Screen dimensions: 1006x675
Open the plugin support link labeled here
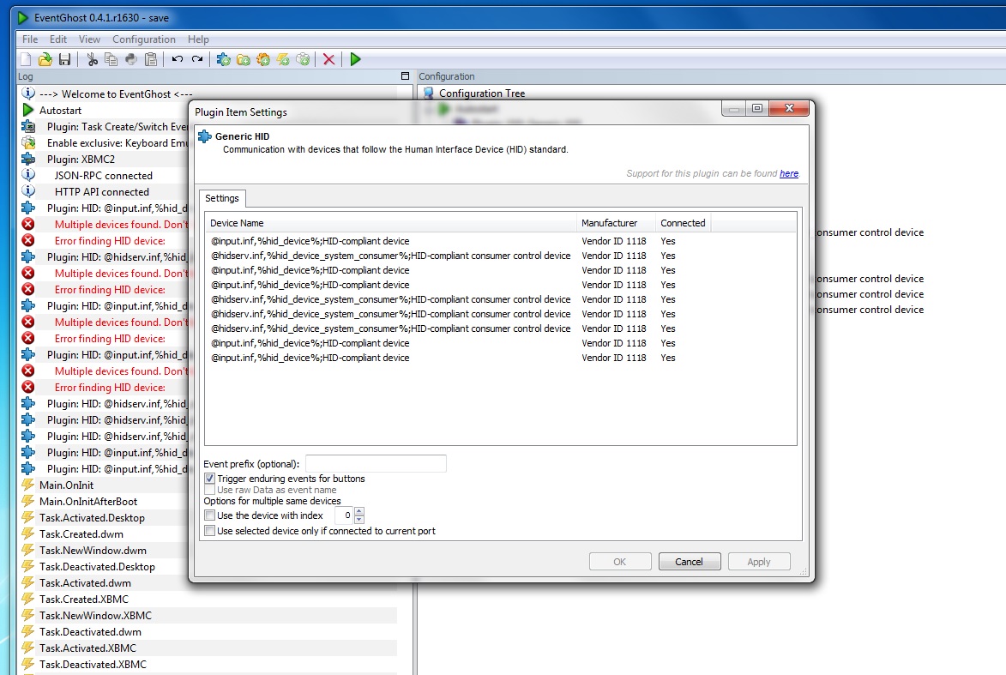pyautogui.click(x=789, y=173)
